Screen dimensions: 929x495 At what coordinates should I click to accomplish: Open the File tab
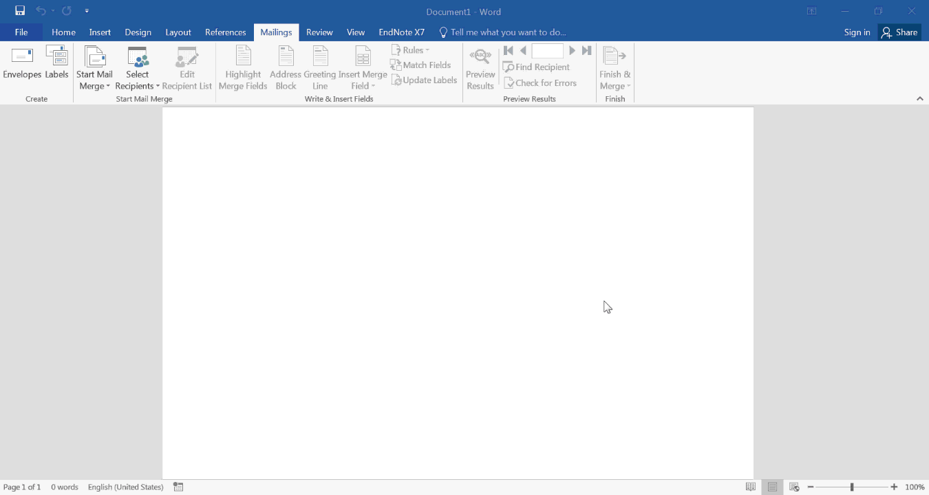click(21, 32)
